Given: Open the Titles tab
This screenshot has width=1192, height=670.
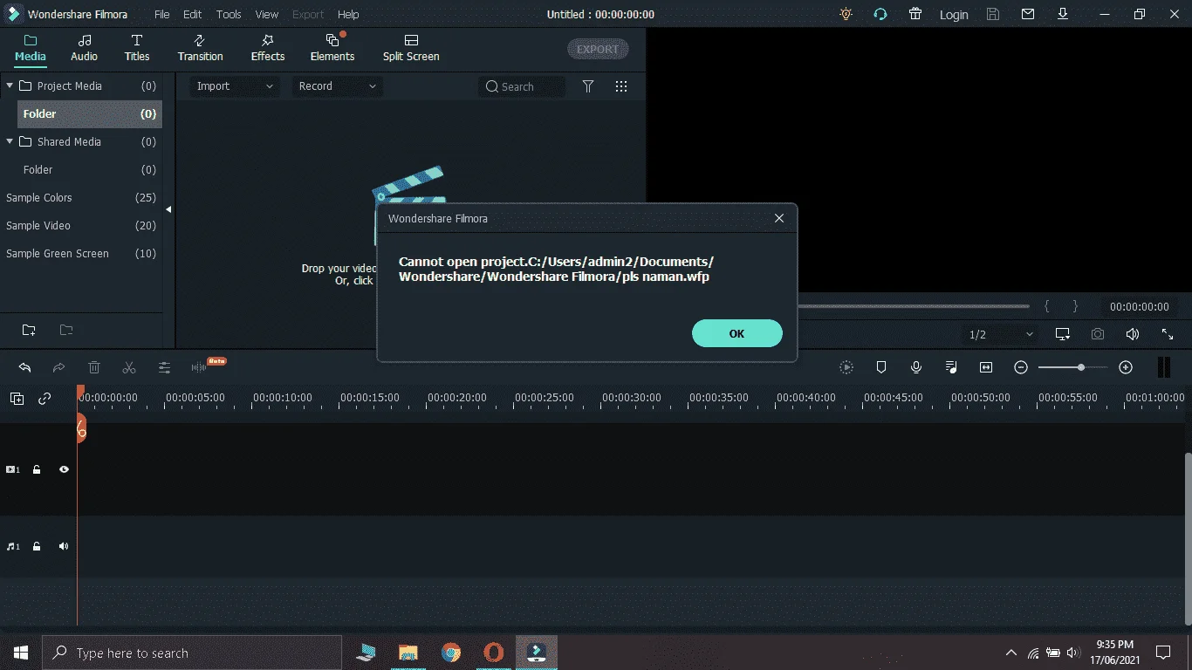Looking at the screenshot, I should pos(137,48).
